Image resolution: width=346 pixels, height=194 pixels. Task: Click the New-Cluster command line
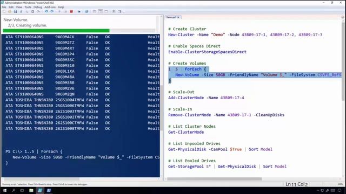coord(245,34)
